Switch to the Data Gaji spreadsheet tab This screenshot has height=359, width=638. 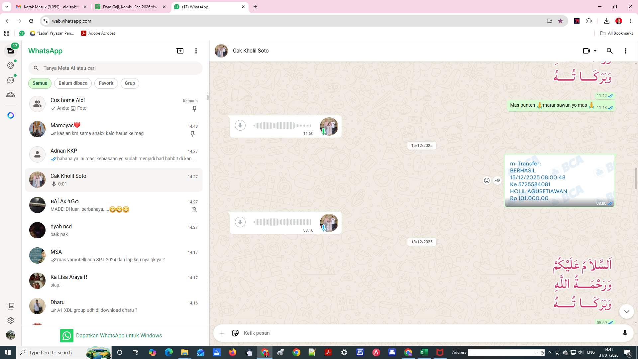[x=130, y=7]
